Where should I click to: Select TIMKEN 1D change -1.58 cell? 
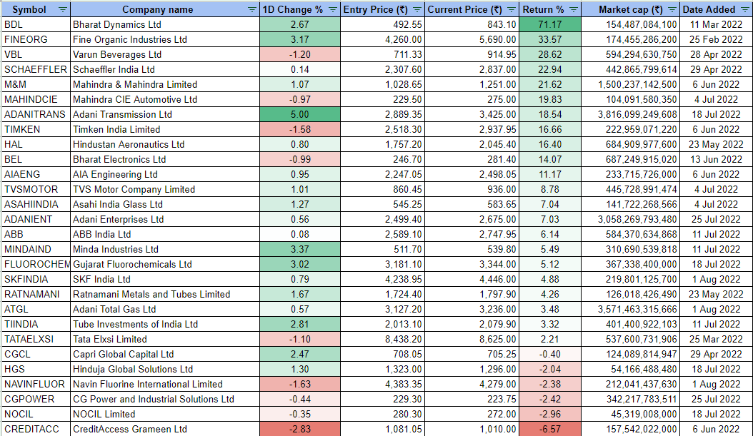(x=299, y=129)
